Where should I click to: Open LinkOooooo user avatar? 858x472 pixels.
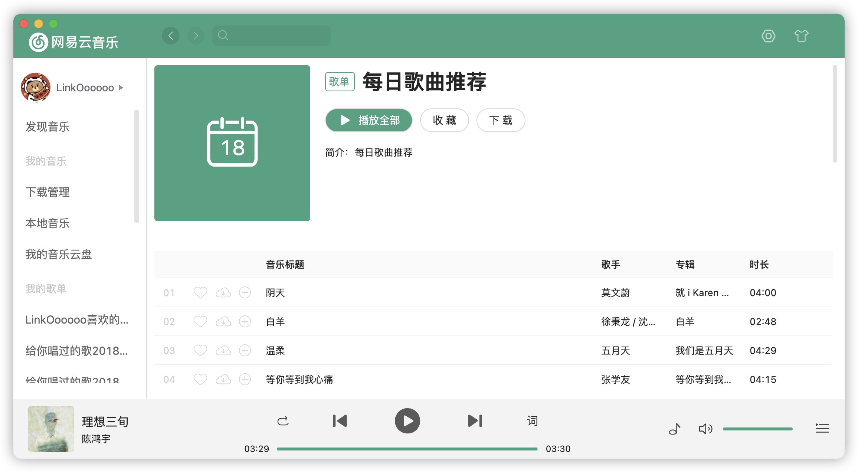coord(36,88)
